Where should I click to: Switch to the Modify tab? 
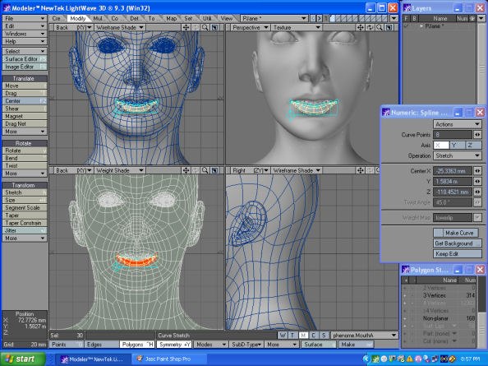coord(77,18)
